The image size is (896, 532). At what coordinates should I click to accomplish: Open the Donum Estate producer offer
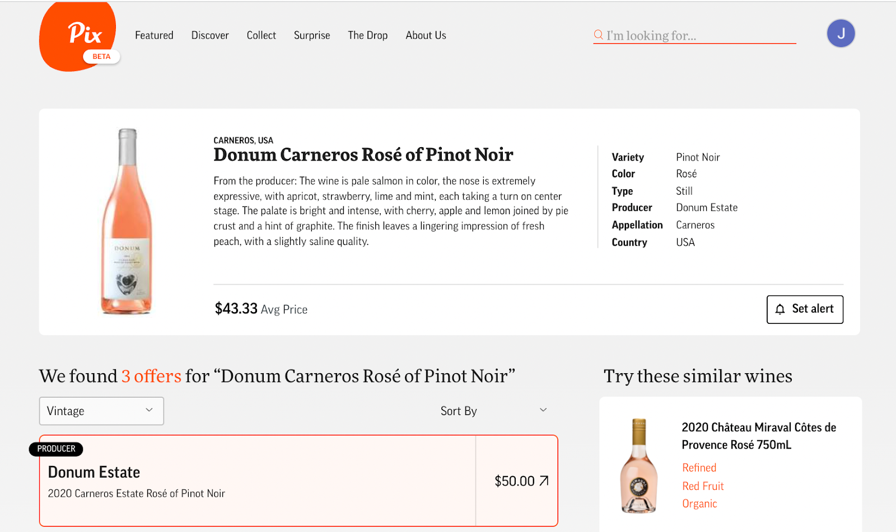(258, 481)
